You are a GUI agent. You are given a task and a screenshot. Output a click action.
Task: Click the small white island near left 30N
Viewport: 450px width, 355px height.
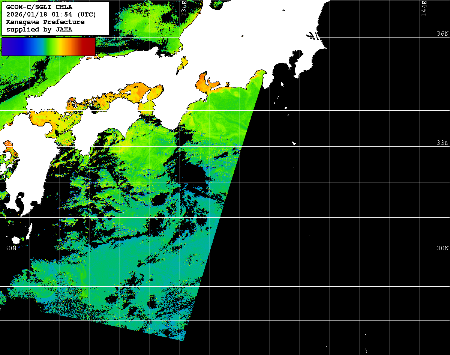16,240
